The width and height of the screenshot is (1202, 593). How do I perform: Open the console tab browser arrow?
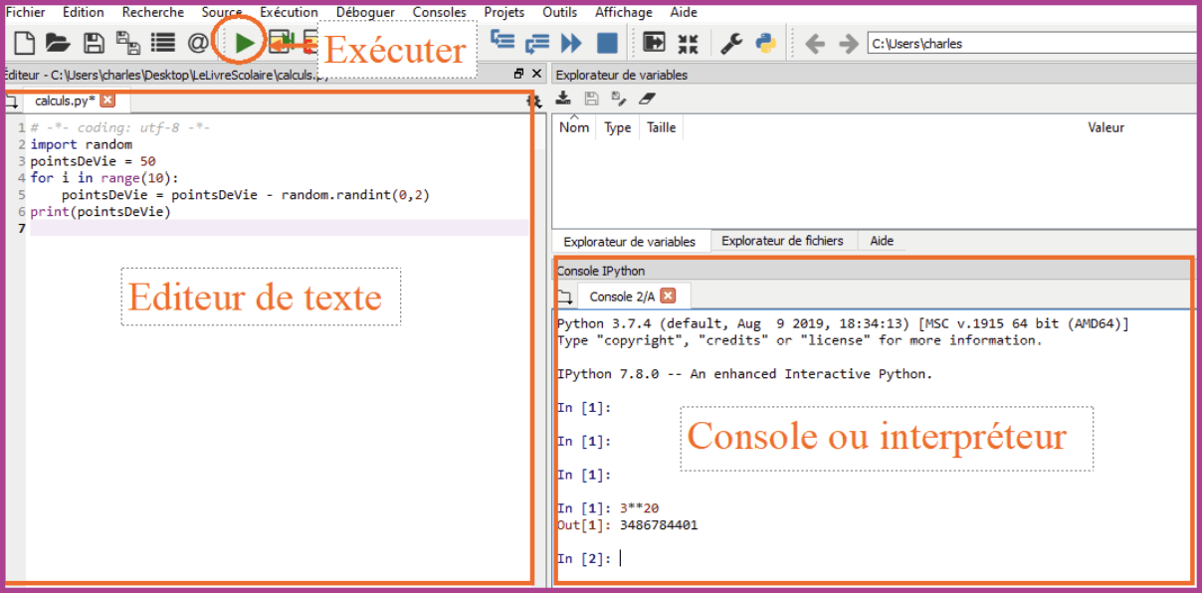pyautogui.click(x=566, y=296)
